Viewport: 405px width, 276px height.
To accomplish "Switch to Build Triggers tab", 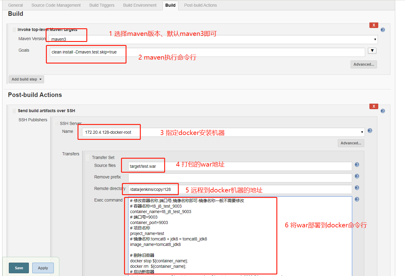I will (102, 5).
